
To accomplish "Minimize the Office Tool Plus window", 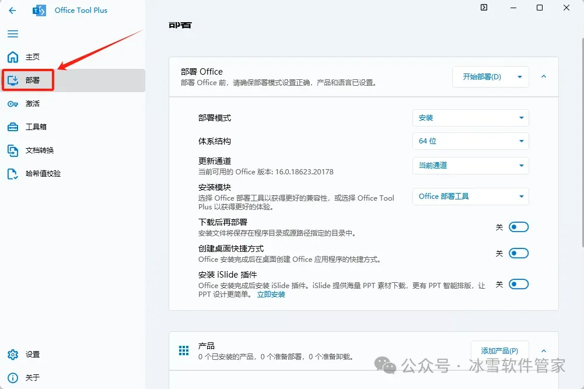I will point(513,8).
